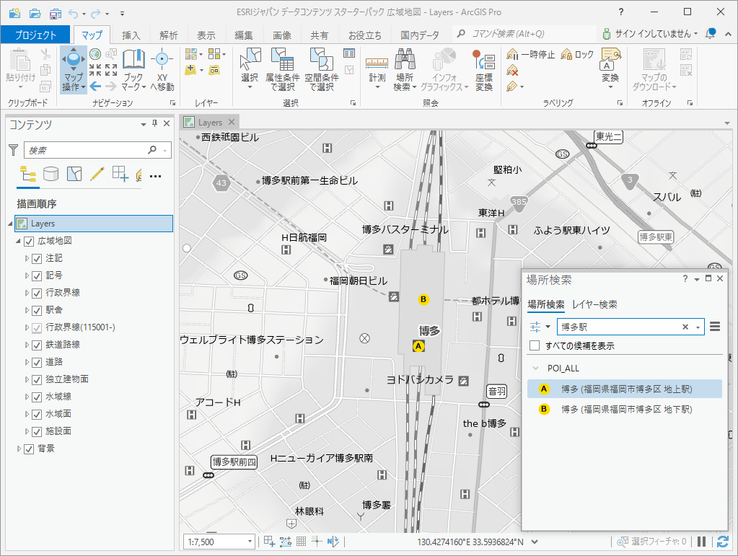Click the Go To XY (XYへ移動) tool
The height and width of the screenshot is (556, 738).
pos(162,70)
